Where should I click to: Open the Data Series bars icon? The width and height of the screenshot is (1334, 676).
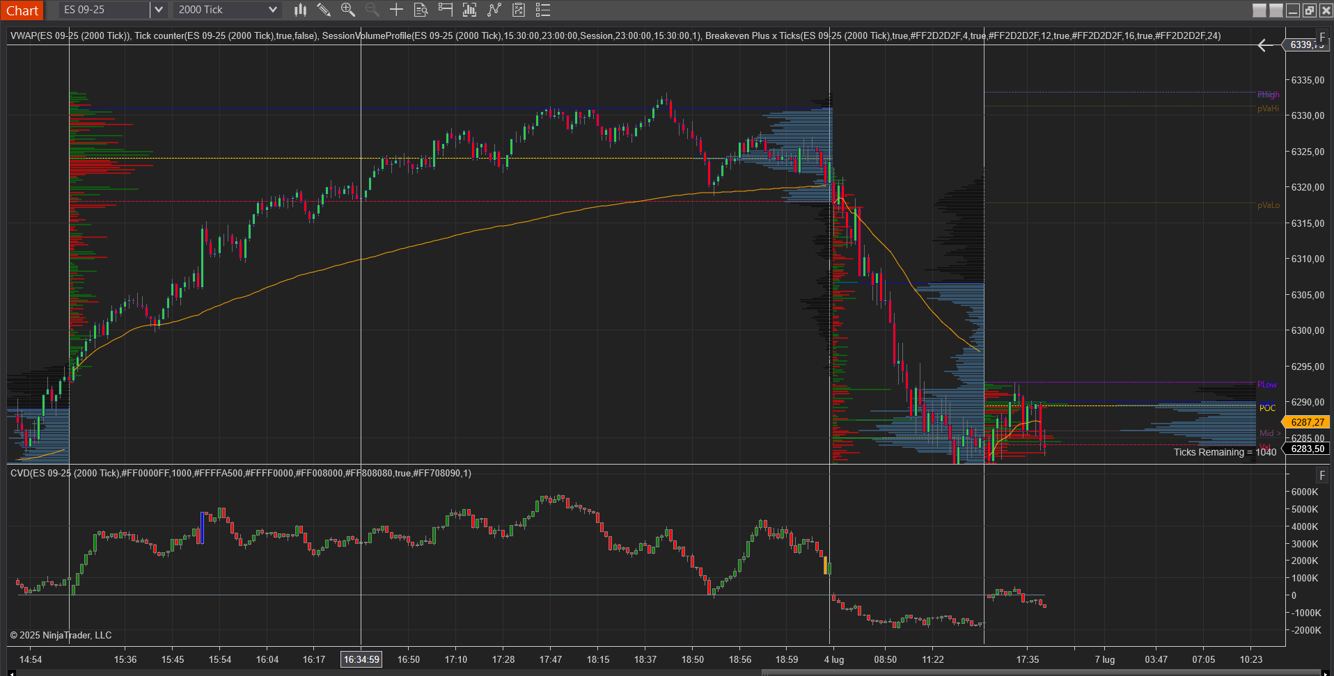[469, 10]
